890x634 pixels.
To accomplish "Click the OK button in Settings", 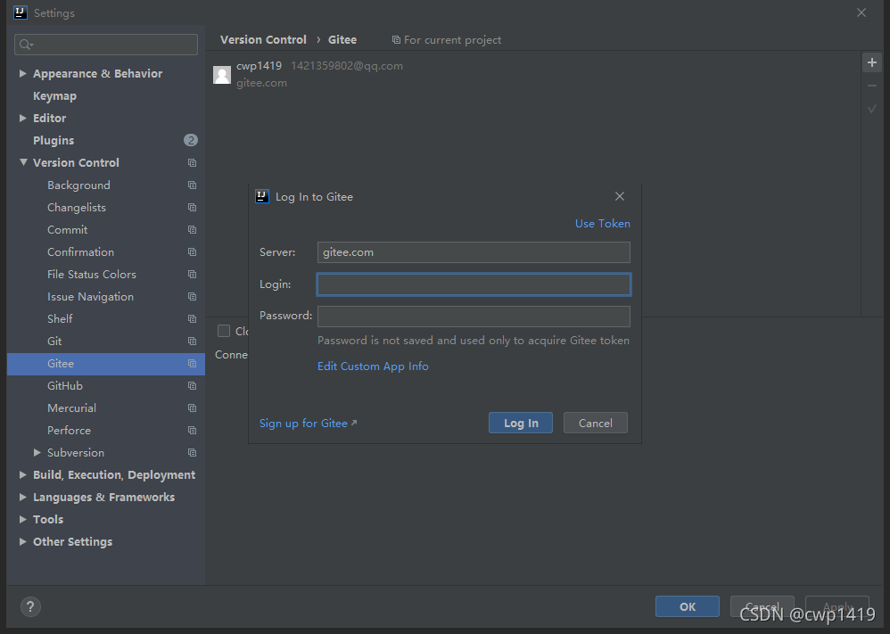I will click(688, 606).
